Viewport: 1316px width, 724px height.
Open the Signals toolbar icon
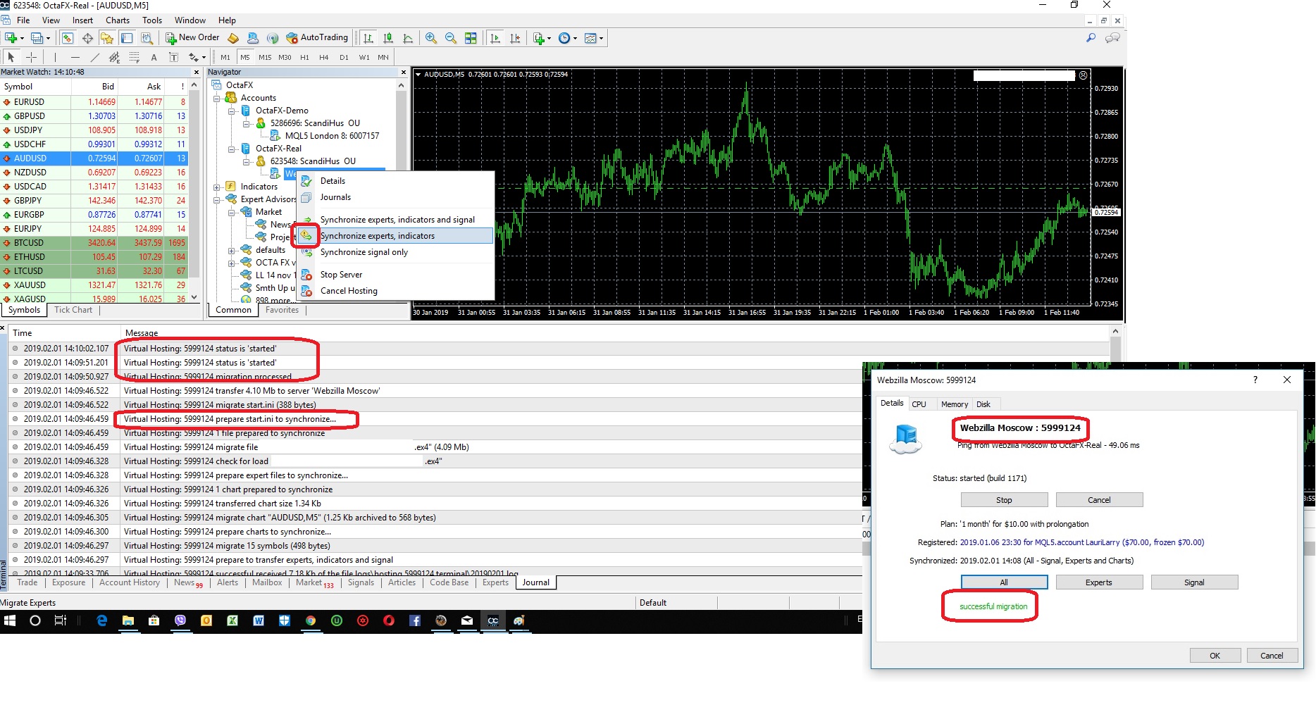click(273, 38)
